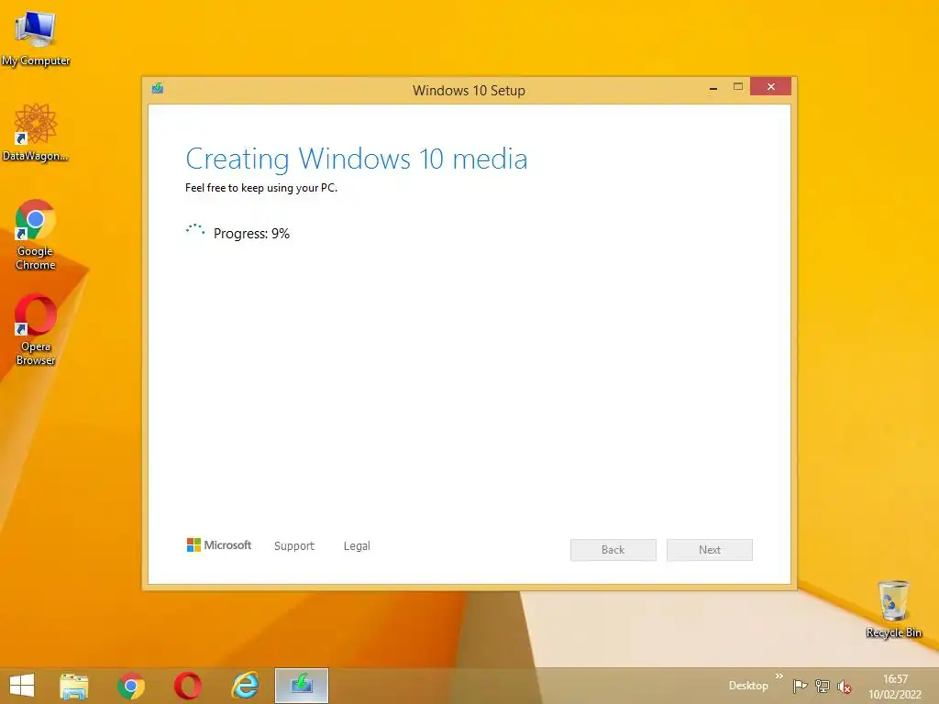The image size is (939, 704).
Task: Open the DataWagon desktop shortcut
Action: pos(36,132)
